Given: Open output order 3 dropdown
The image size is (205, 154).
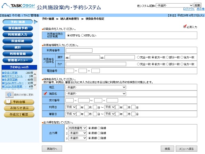Looking at the screenshot, I should point(77,138).
